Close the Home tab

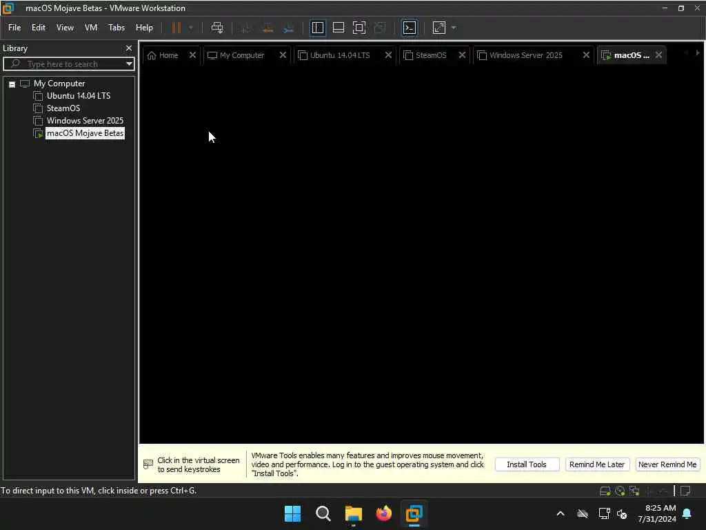point(192,55)
